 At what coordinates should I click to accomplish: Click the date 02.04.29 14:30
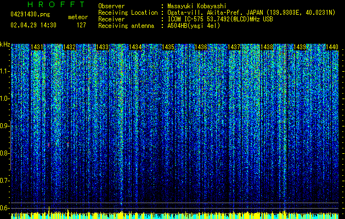point(33,25)
